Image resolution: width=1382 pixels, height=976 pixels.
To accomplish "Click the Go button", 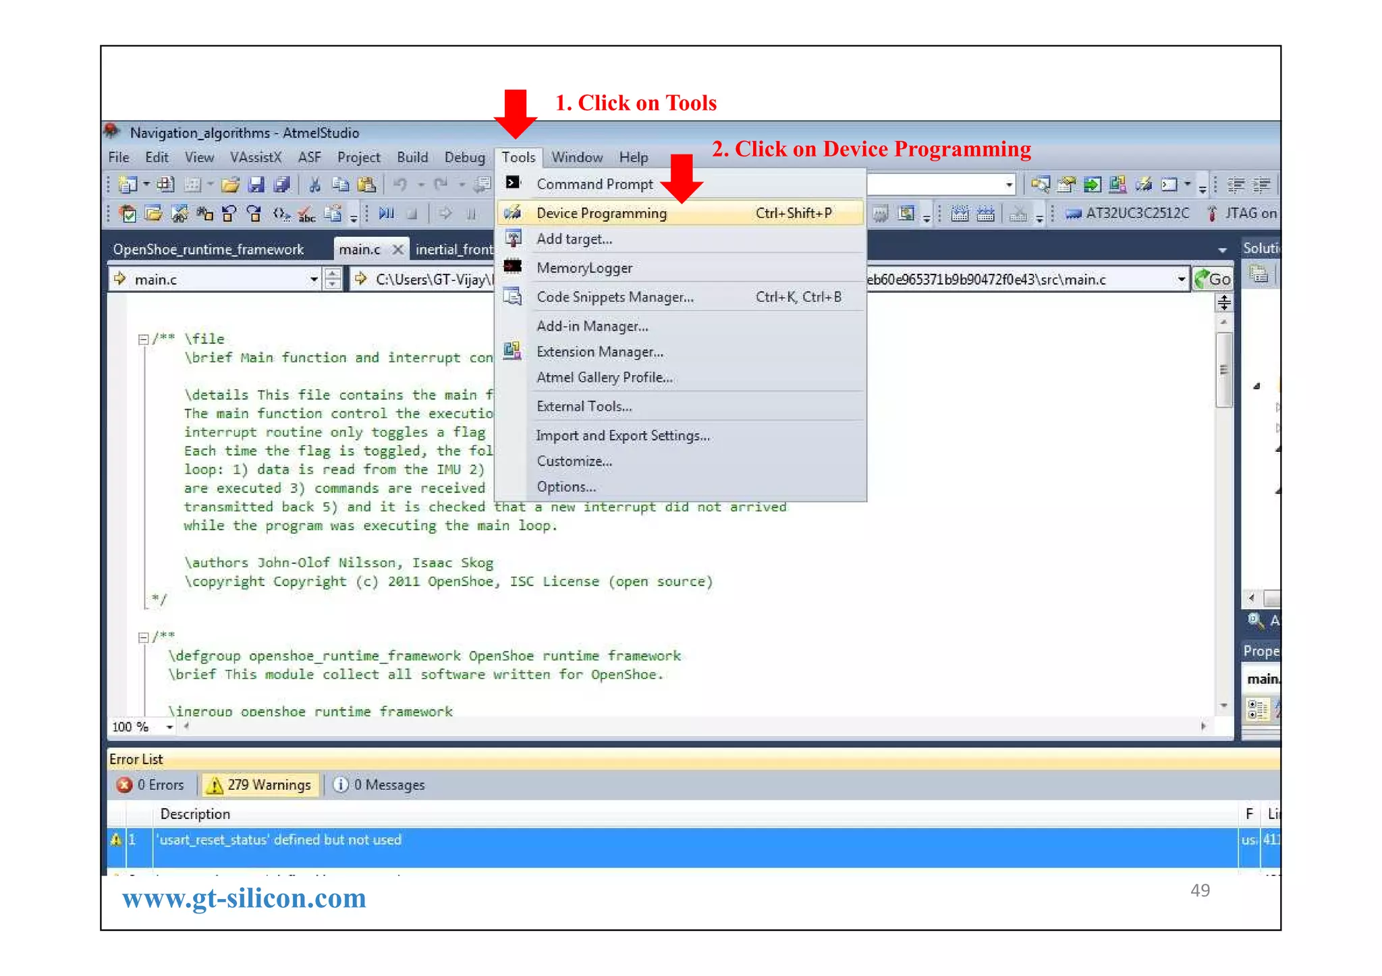I will point(1213,279).
